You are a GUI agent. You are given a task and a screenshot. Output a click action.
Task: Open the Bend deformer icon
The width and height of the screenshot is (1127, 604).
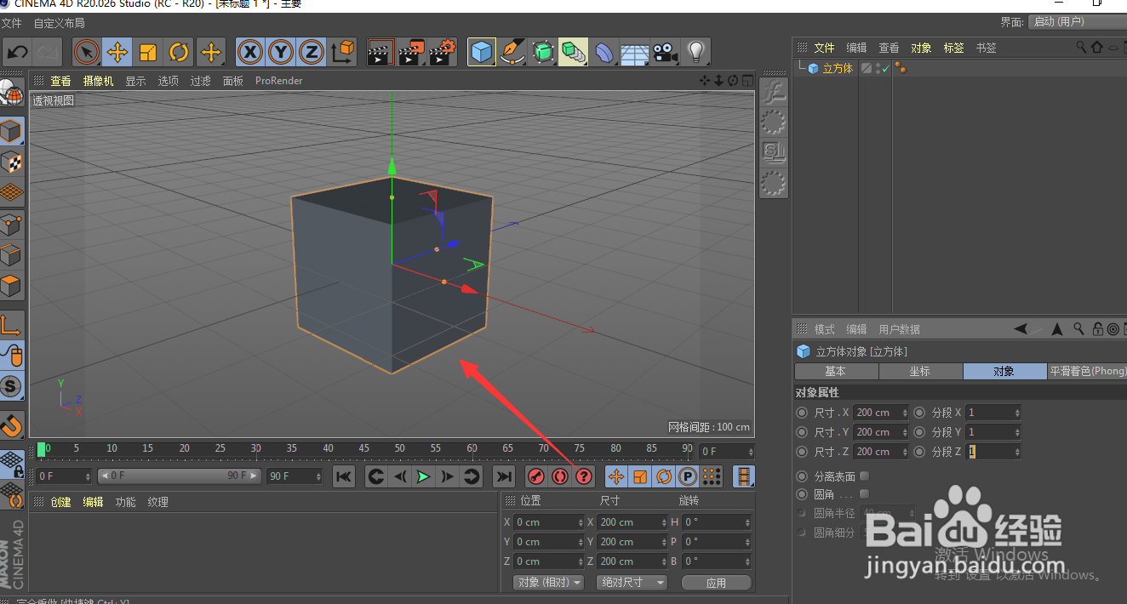[x=604, y=52]
